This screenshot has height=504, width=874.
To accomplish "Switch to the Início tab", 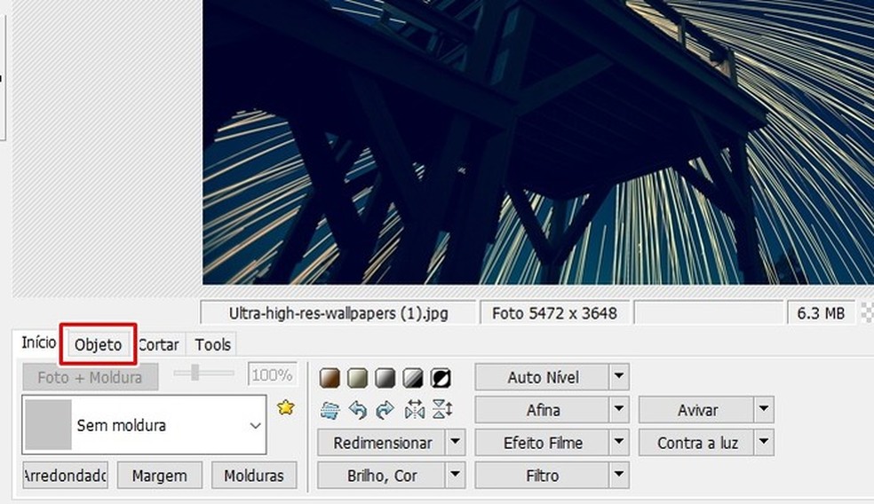I will click(x=38, y=343).
